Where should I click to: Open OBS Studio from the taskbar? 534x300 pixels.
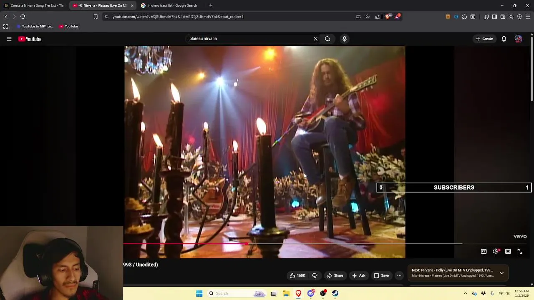[323, 293]
